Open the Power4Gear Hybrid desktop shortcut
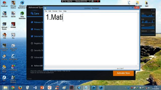161x90 pixels. click(4, 47)
